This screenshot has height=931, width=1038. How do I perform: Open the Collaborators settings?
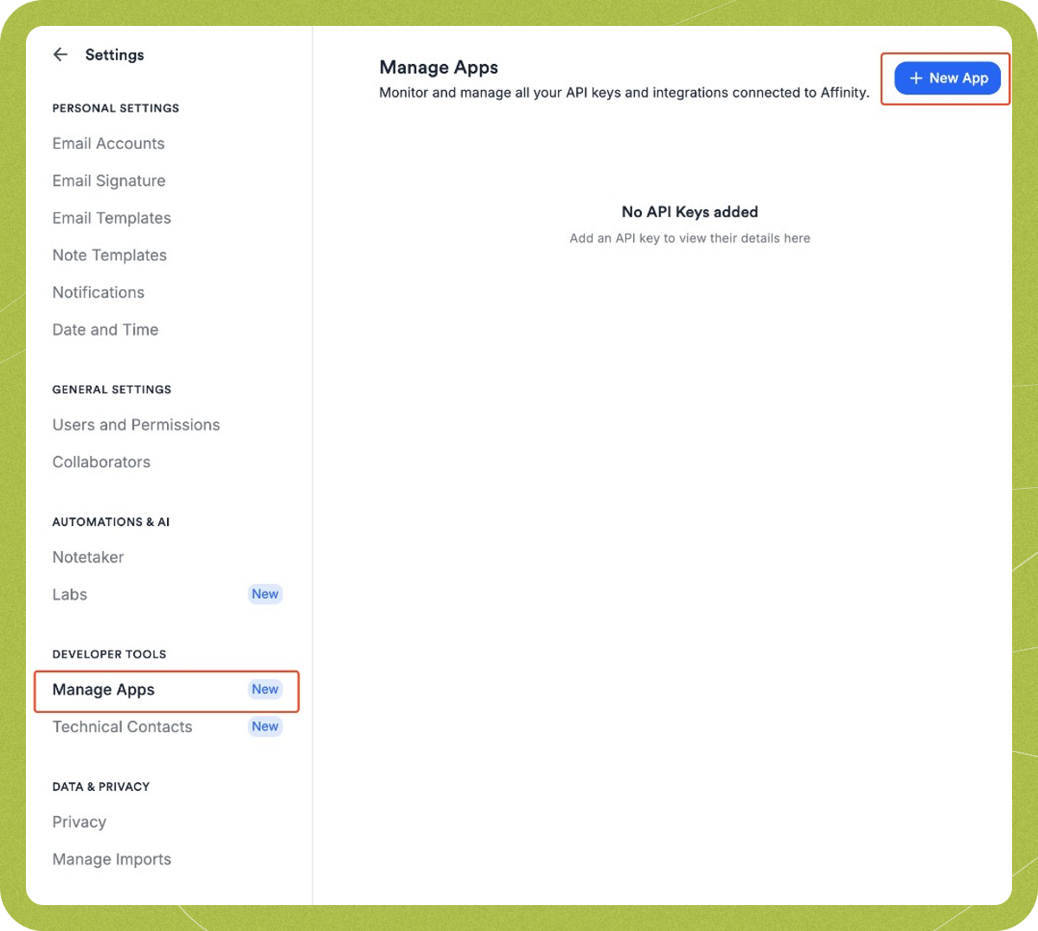pyautogui.click(x=100, y=462)
